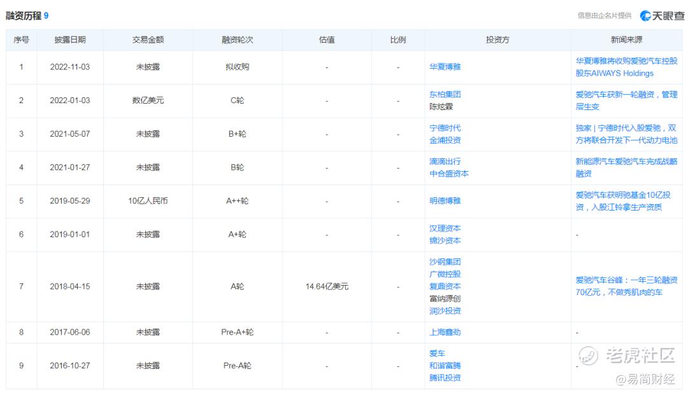The width and height of the screenshot is (688, 395).
Task: Open investor link 金浦投资
Action: click(x=445, y=140)
